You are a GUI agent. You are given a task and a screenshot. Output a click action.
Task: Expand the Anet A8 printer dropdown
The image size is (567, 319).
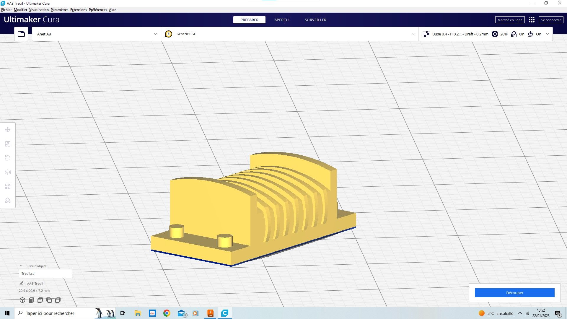tap(155, 34)
